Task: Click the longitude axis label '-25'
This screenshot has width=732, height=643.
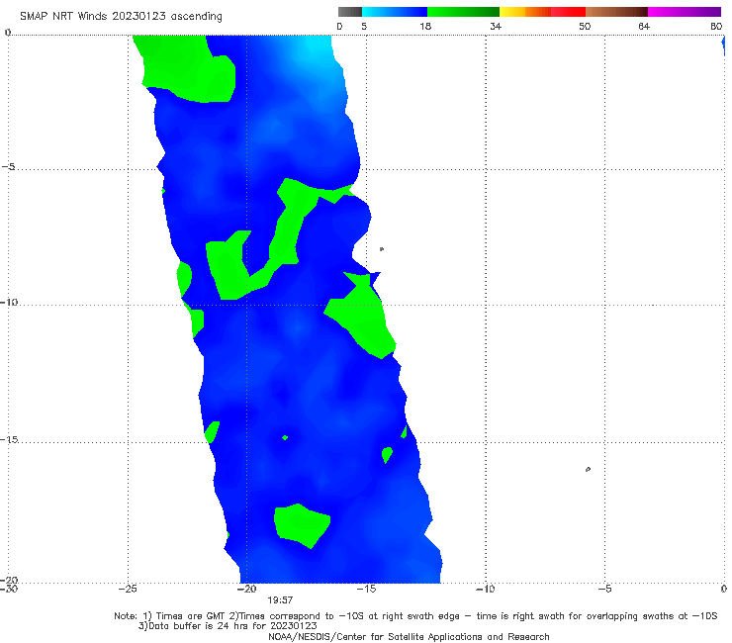Action: click(x=128, y=589)
